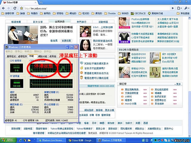Click the Chrome forward arrow
191x143 pixels.
point(8,8)
